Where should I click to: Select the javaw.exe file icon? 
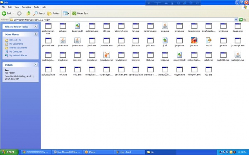[63, 41]
